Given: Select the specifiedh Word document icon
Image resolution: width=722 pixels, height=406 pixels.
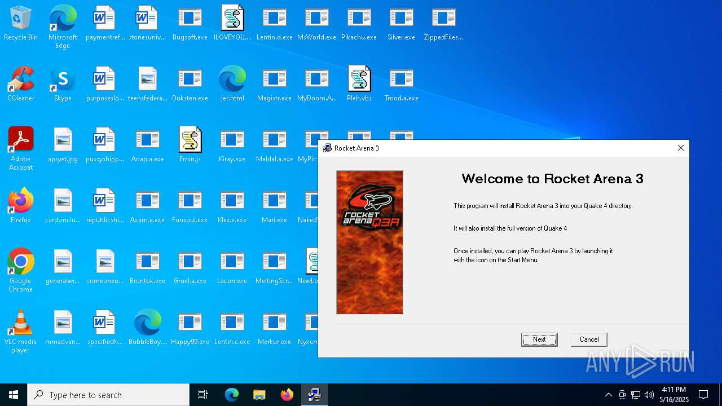Looking at the screenshot, I should [105, 328].
